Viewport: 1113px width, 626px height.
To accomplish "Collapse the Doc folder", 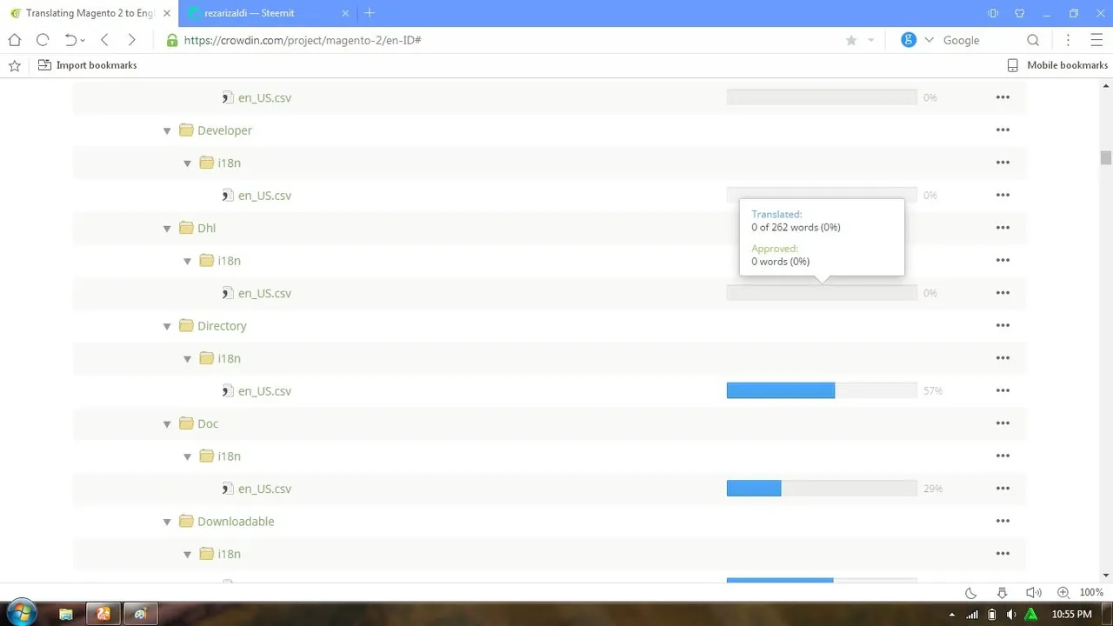I will tap(167, 424).
